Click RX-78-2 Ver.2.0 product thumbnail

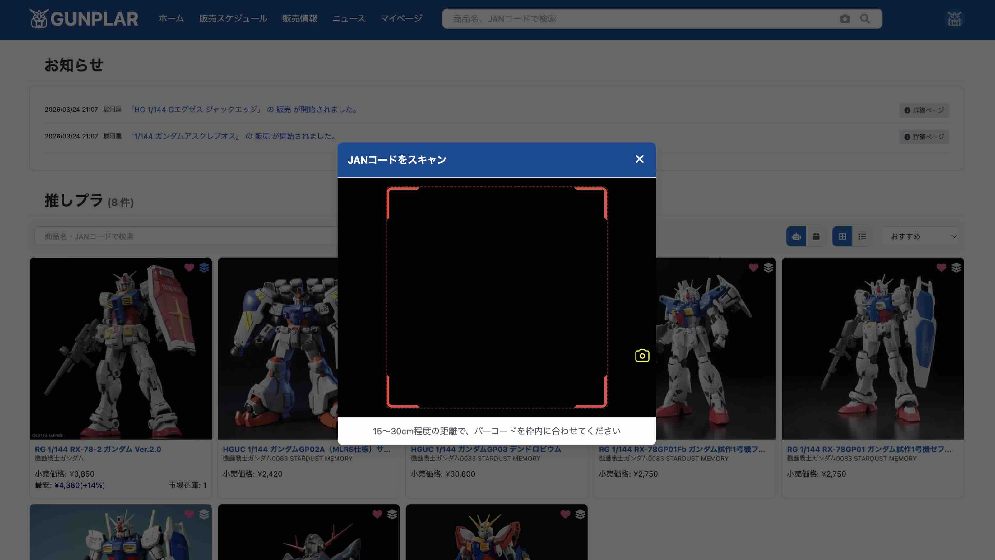coord(121,348)
